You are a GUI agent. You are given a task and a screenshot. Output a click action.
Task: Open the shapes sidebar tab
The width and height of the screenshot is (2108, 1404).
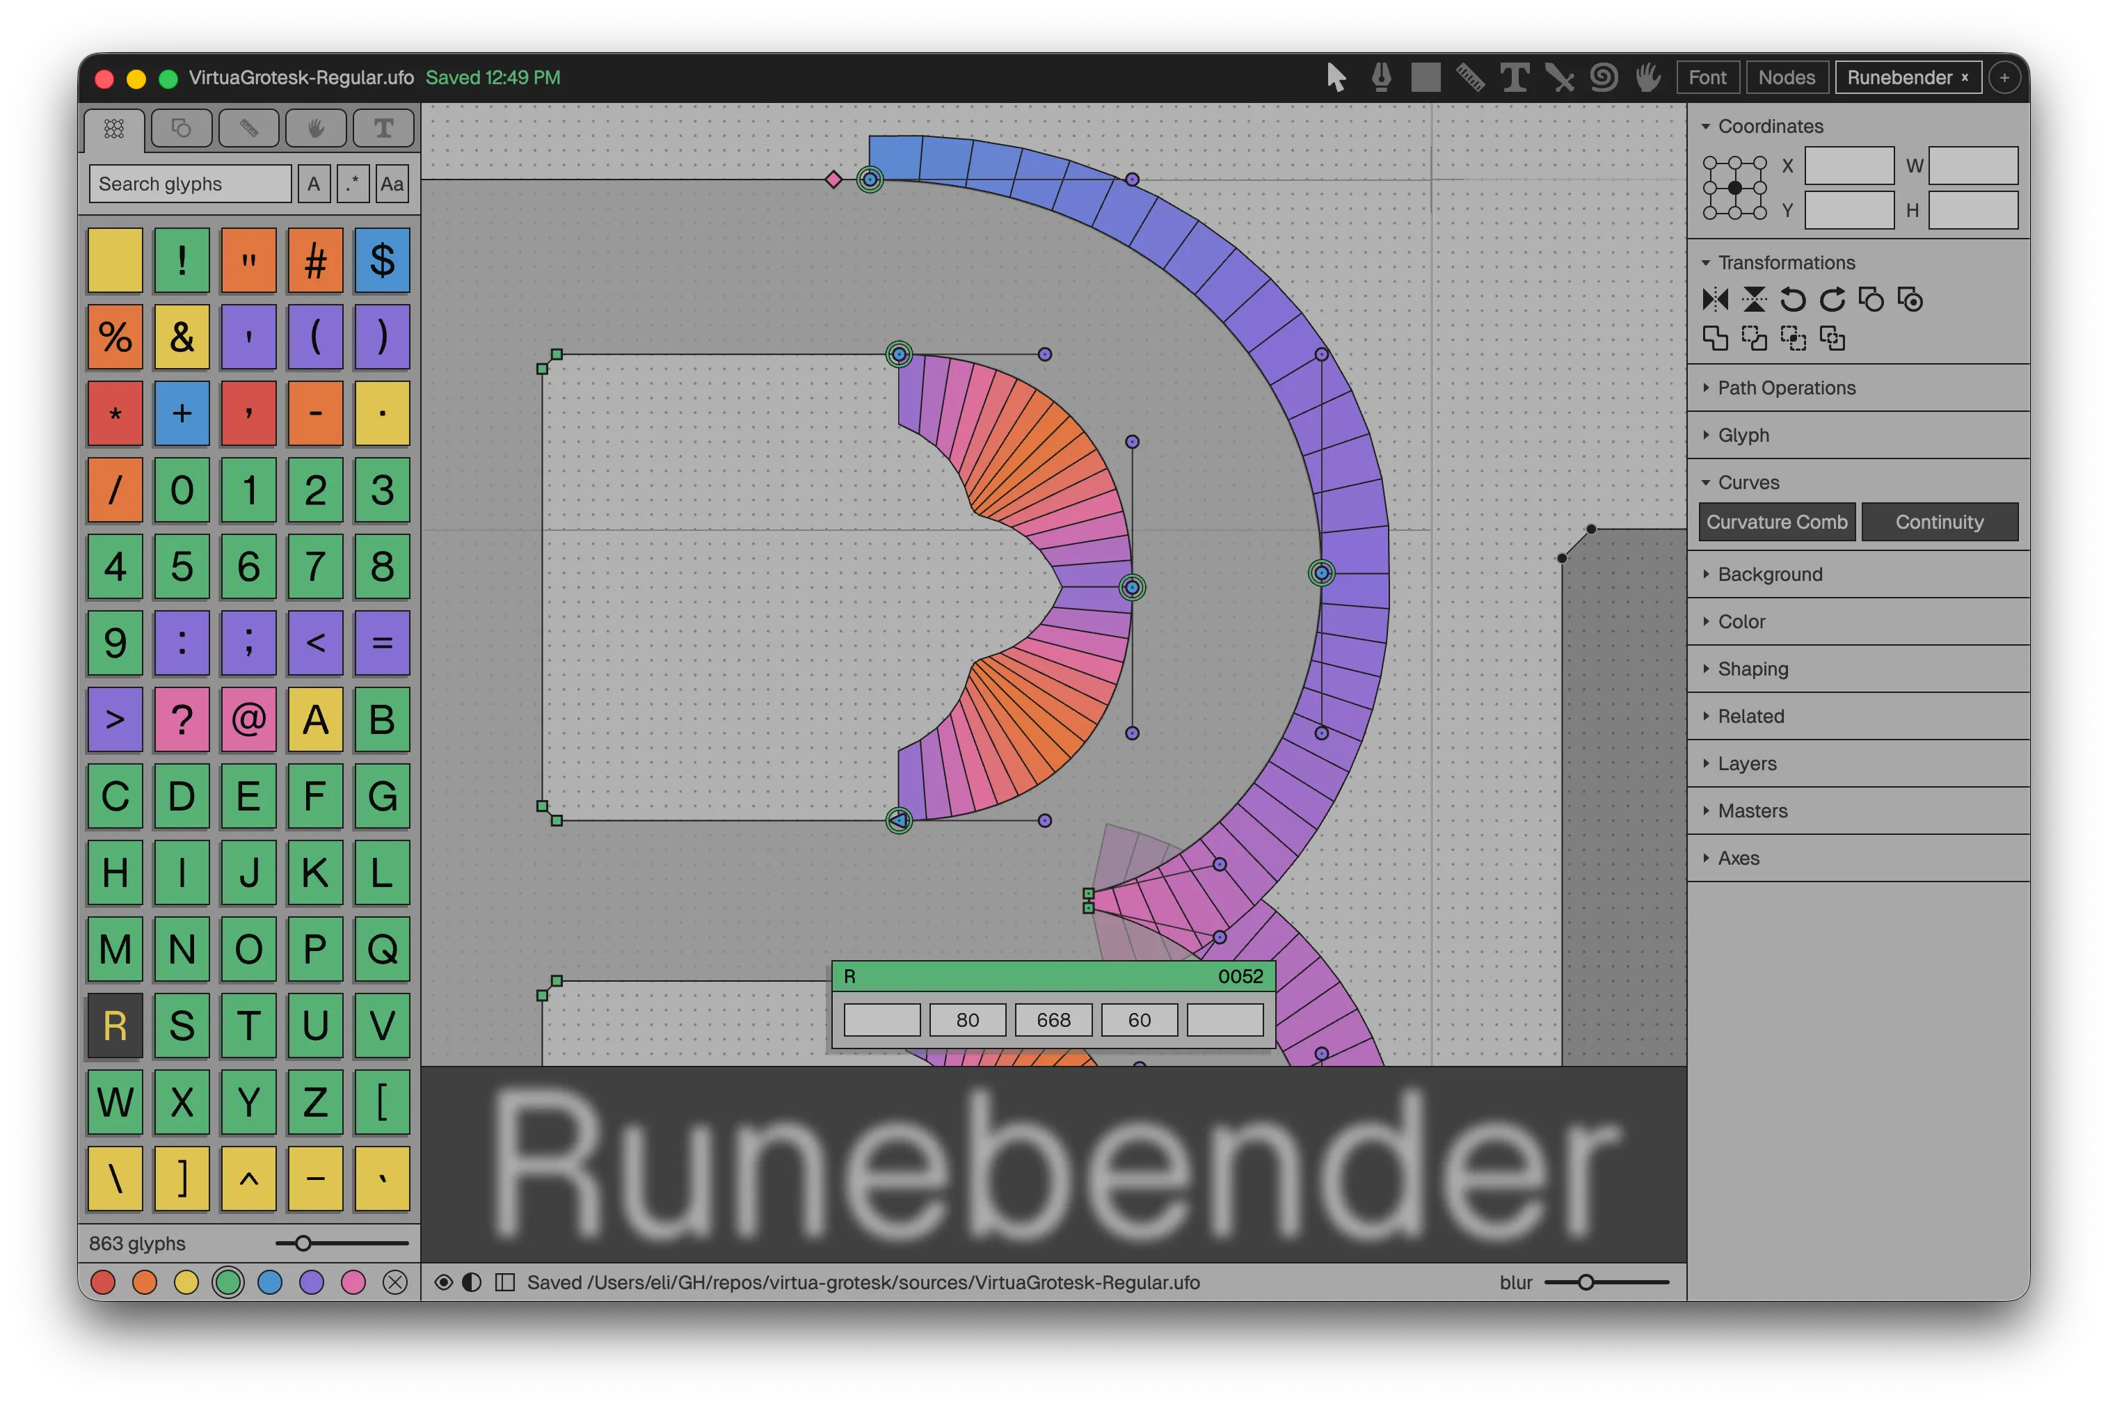[182, 129]
